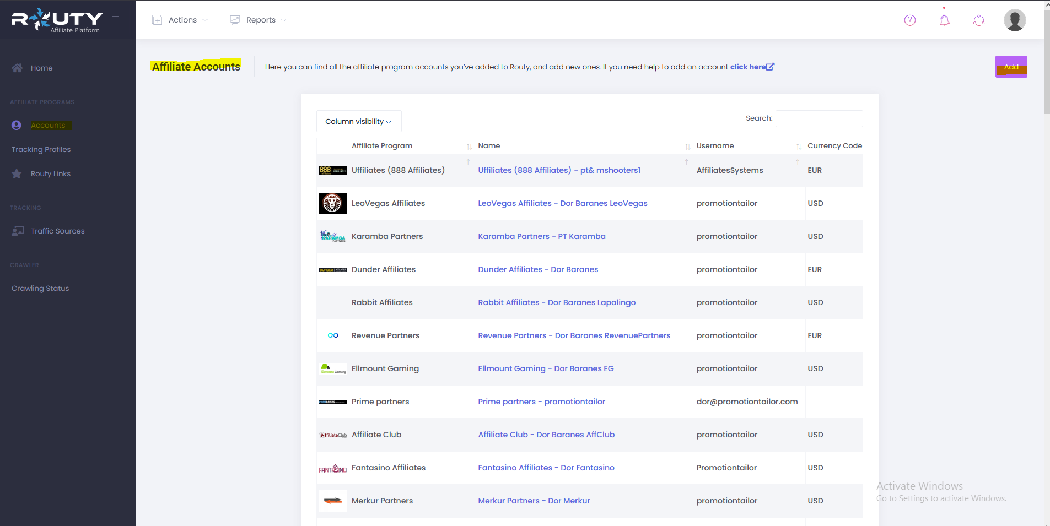Screen dimensions: 1050x526
Task: Click the Traffic Sources icon in the sidebar
Action: pyautogui.click(x=18, y=231)
